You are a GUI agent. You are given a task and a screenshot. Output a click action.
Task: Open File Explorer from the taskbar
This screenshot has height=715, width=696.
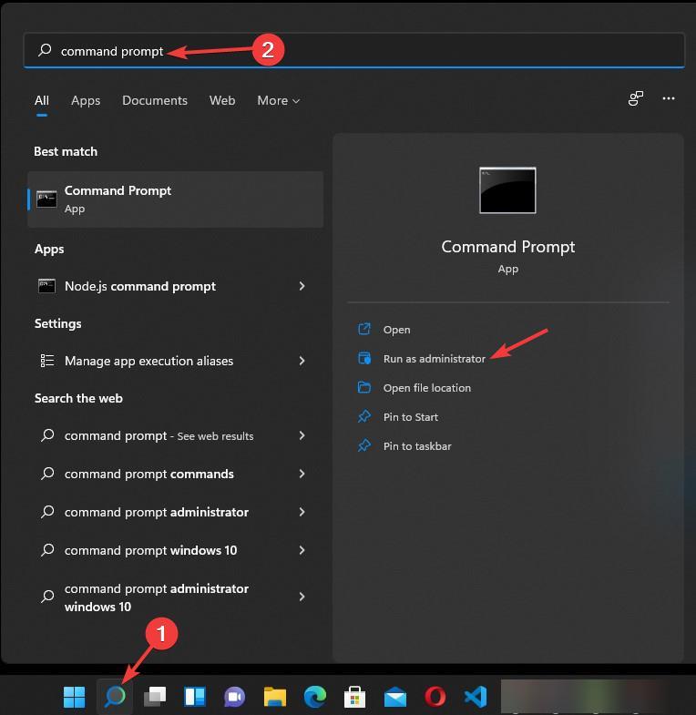click(x=274, y=696)
